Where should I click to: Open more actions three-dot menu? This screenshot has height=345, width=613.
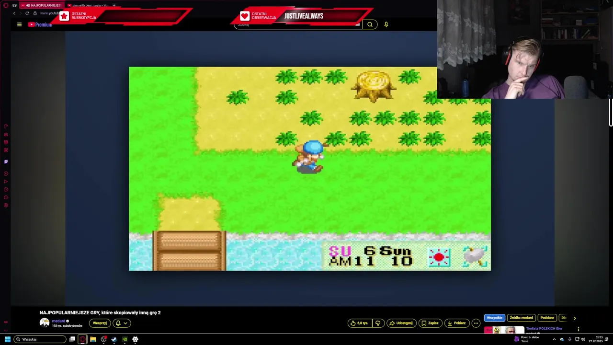pyautogui.click(x=476, y=323)
